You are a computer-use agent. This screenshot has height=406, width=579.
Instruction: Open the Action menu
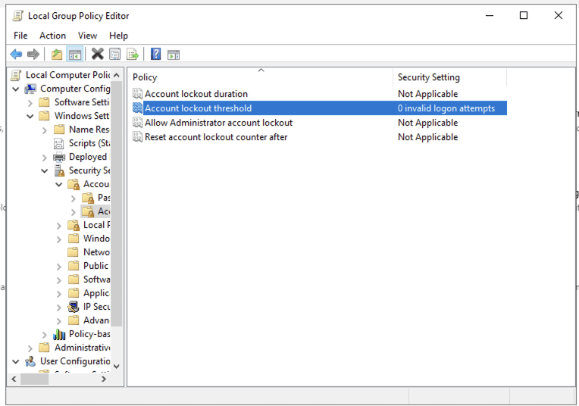click(52, 36)
